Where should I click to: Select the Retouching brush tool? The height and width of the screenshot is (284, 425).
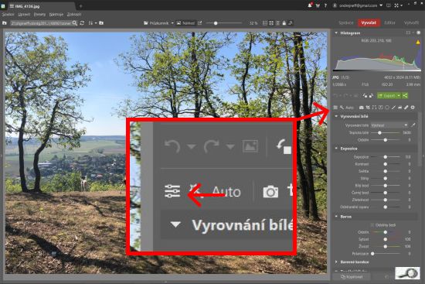coord(406,108)
